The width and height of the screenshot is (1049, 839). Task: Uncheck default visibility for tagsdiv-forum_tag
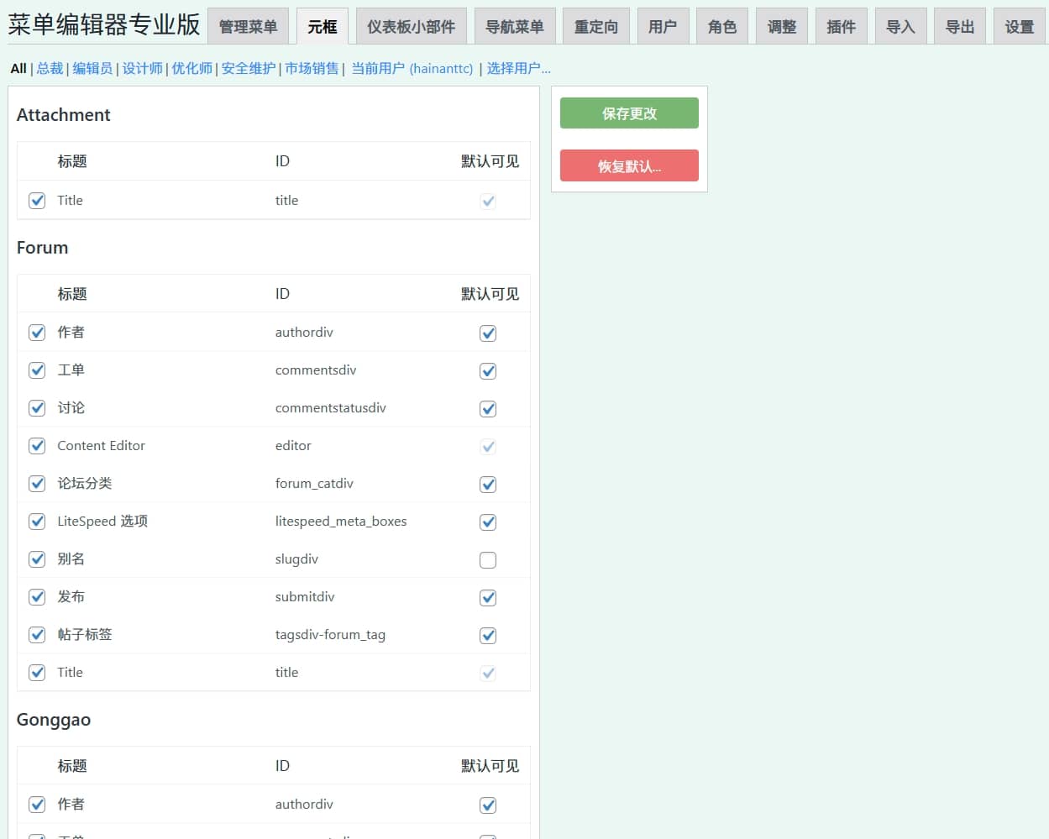(x=488, y=636)
